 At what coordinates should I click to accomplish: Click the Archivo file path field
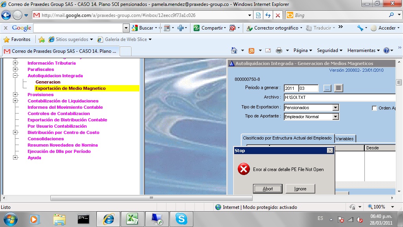[x=338, y=97]
